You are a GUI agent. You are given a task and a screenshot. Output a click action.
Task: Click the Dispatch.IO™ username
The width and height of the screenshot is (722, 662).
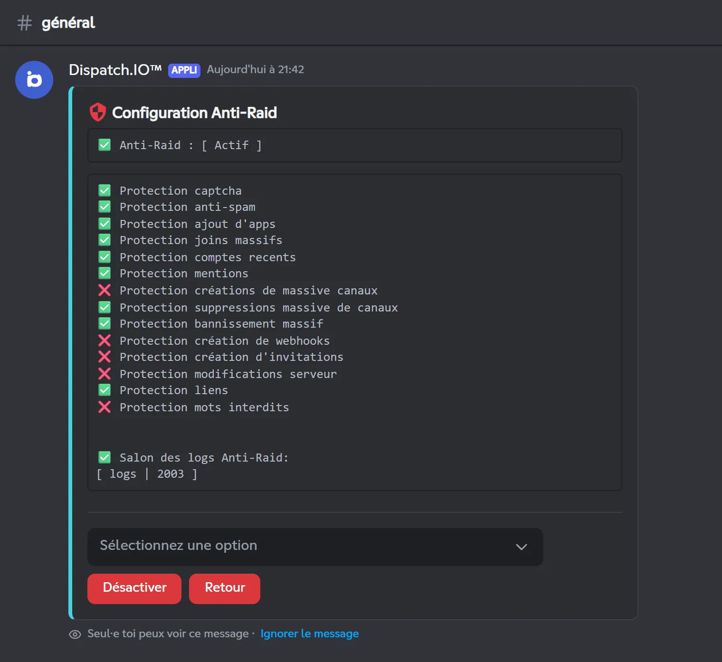click(115, 70)
